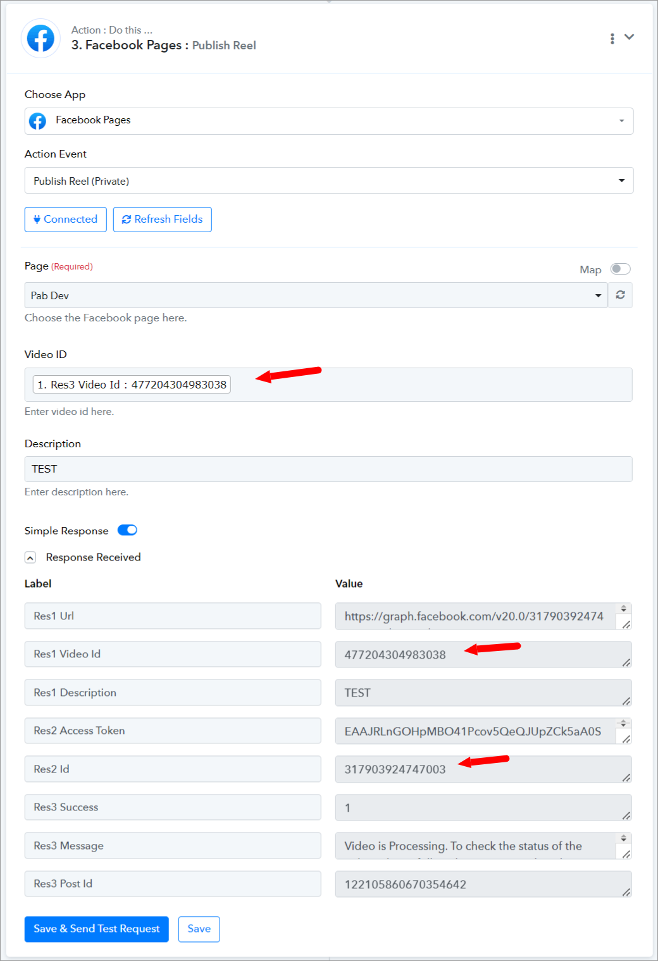Screen dimensions: 658x961
Task: Disable the Simple Response toggle
Action: [x=127, y=530]
